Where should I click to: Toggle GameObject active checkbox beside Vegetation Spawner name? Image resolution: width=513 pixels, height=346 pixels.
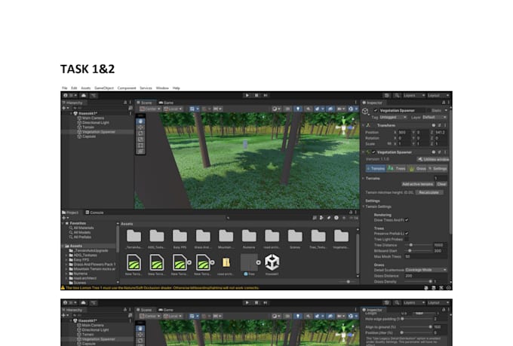[375, 111]
